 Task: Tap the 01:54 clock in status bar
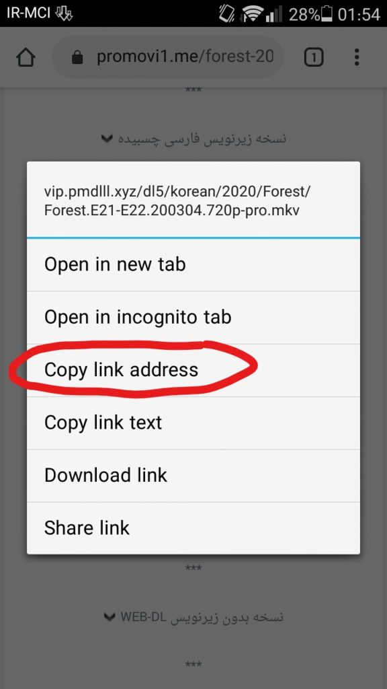[x=359, y=15]
